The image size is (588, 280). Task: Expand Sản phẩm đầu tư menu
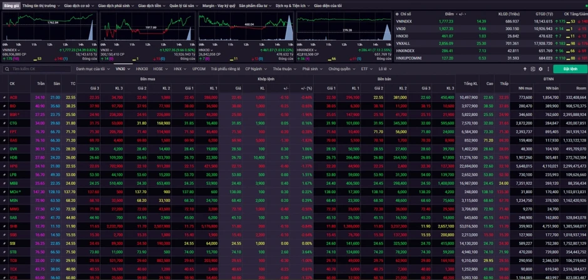tap(255, 6)
